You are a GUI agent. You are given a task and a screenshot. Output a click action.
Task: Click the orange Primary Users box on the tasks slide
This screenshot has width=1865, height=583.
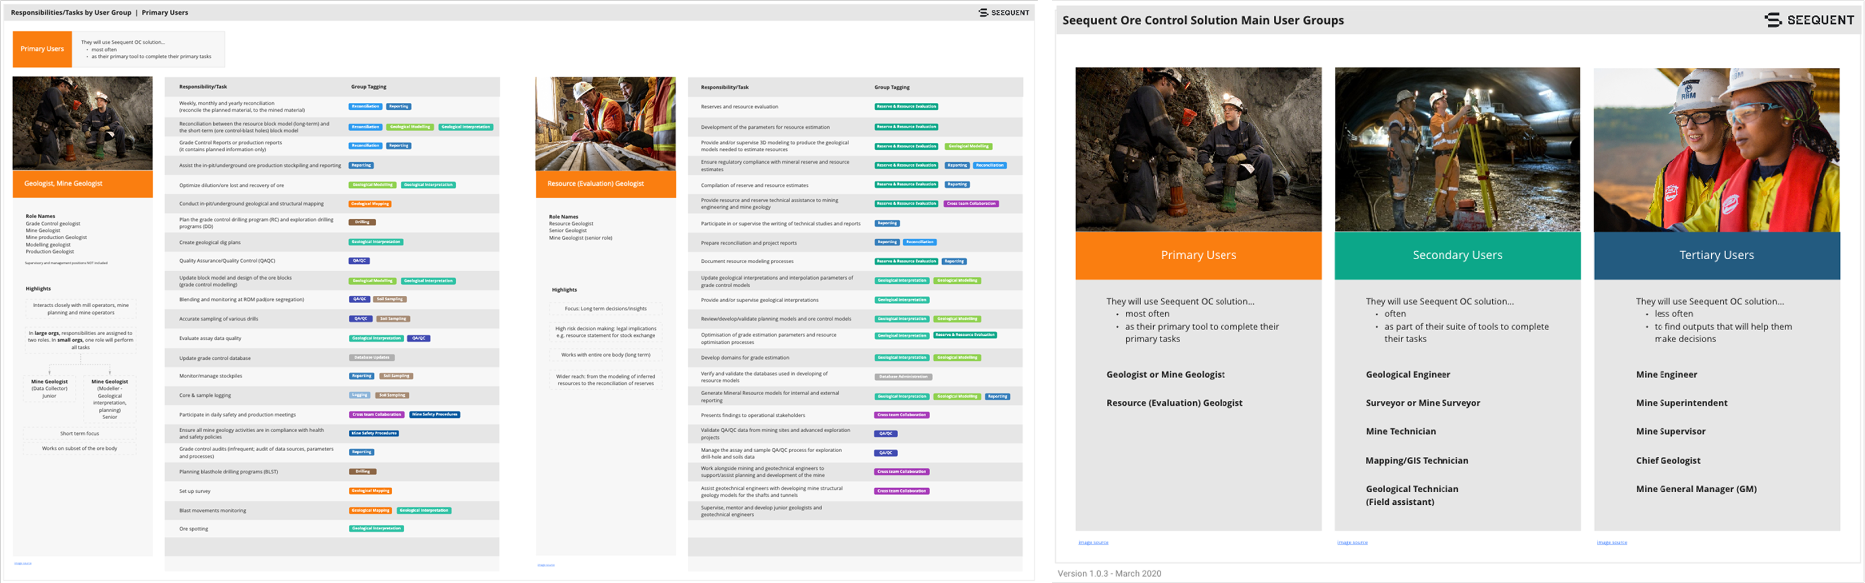tap(42, 49)
